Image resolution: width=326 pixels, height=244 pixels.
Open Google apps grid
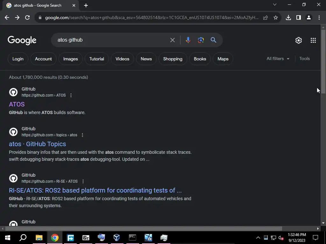click(313, 40)
